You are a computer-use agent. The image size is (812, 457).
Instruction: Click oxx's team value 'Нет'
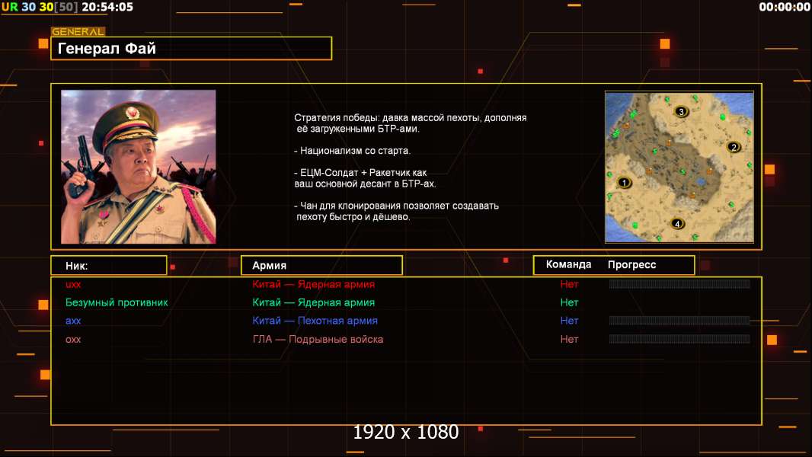(569, 340)
